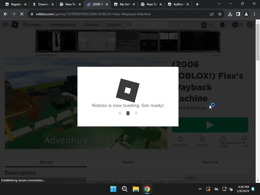Open the Chrome profile icon

(x=246, y=14)
